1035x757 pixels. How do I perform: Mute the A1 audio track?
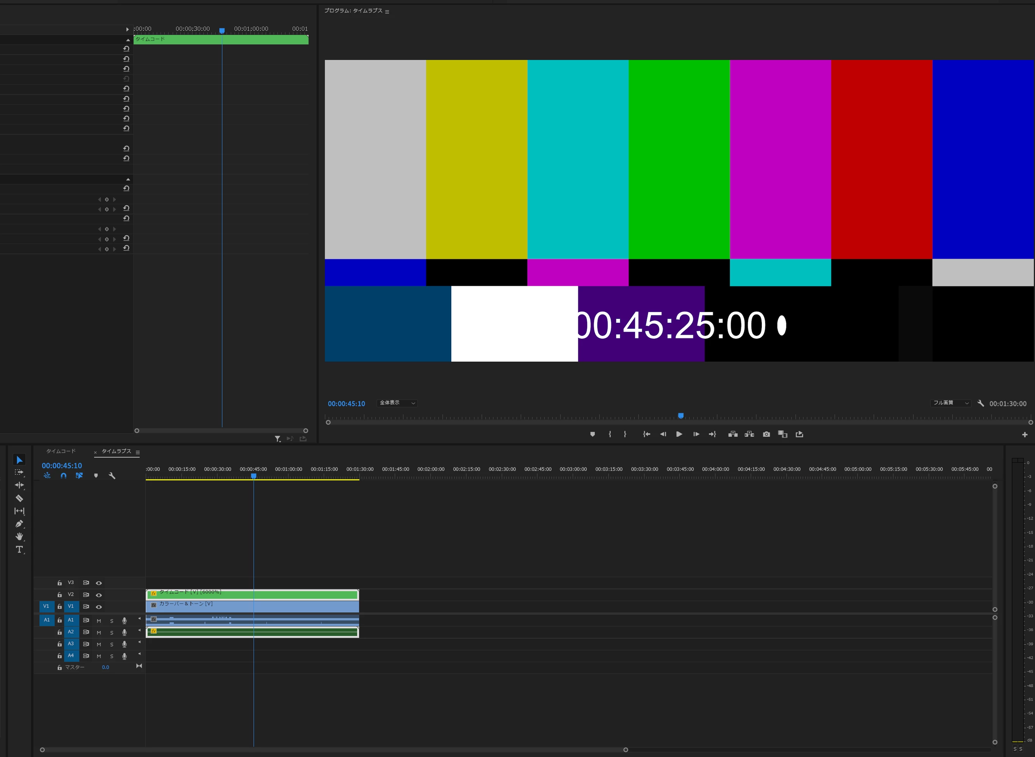tap(99, 620)
